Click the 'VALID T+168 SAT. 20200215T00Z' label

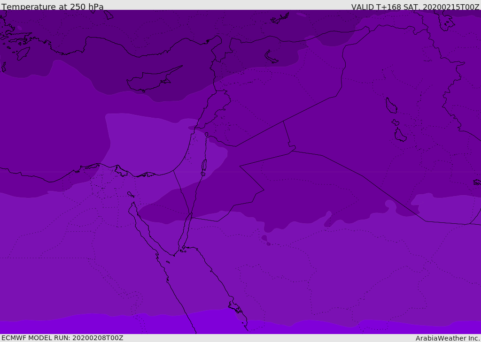415,7
